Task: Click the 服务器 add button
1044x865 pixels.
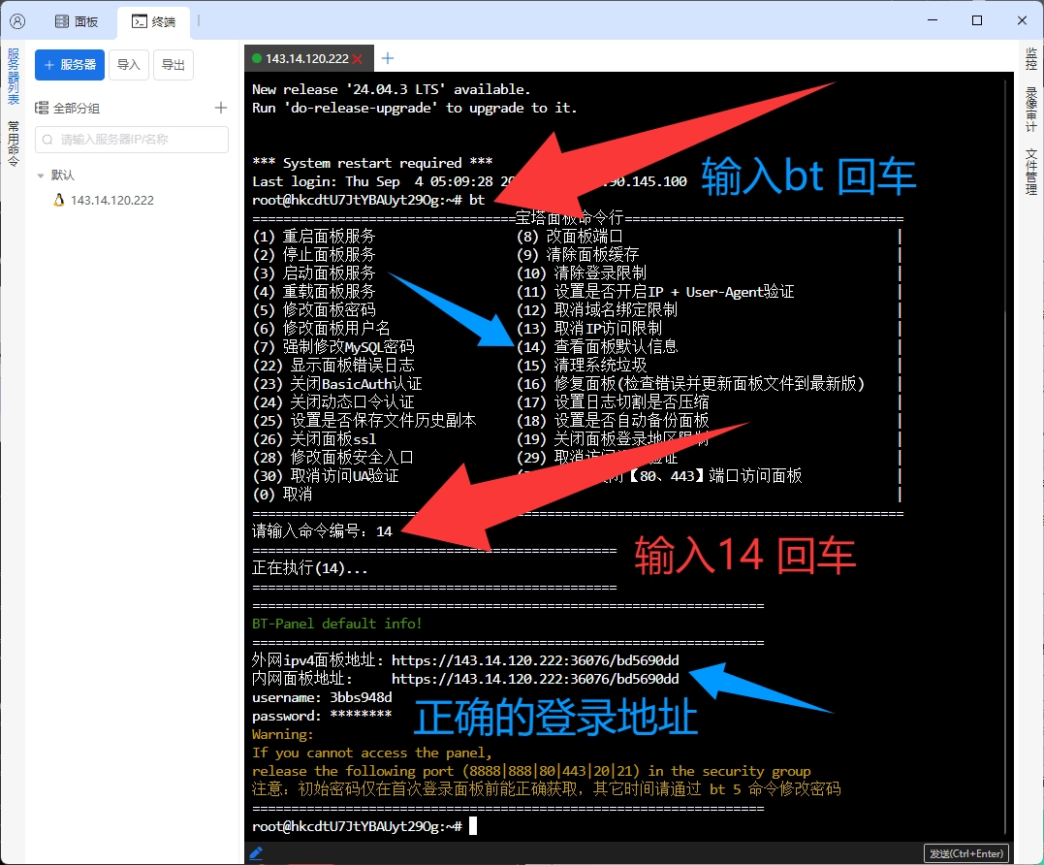Action: tap(70, 65)
